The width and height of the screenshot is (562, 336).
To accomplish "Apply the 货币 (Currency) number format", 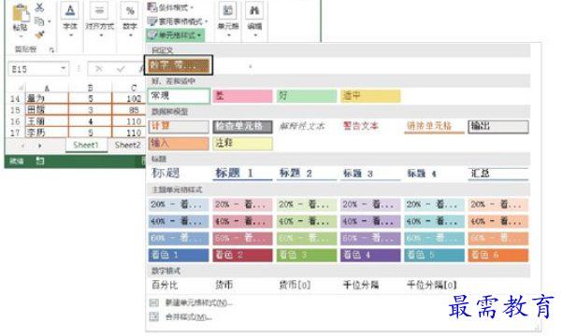I will 224,285.
